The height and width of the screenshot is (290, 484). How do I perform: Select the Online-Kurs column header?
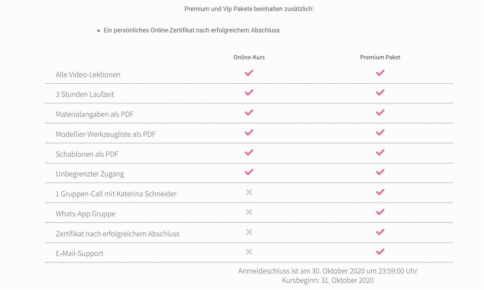(x=249, y=57)
